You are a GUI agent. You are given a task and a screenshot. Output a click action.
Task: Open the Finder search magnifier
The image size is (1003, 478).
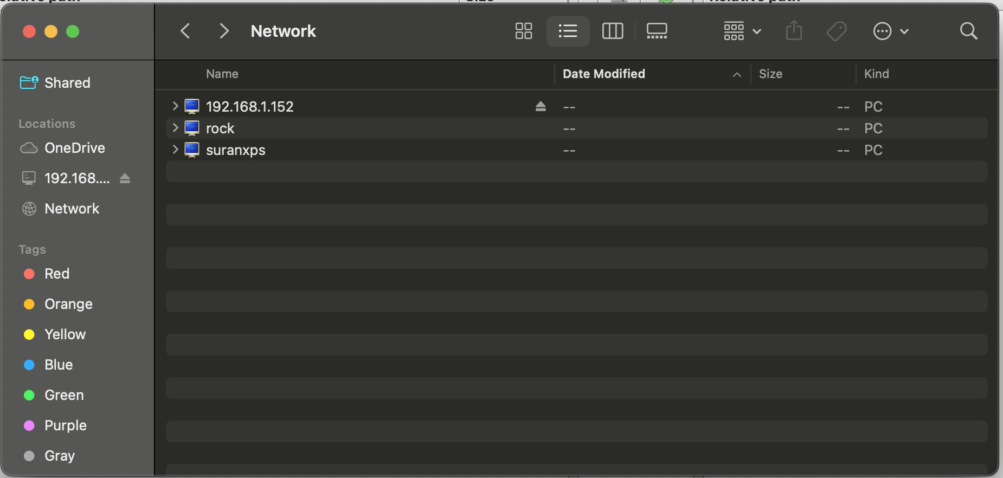pos(968,31)
